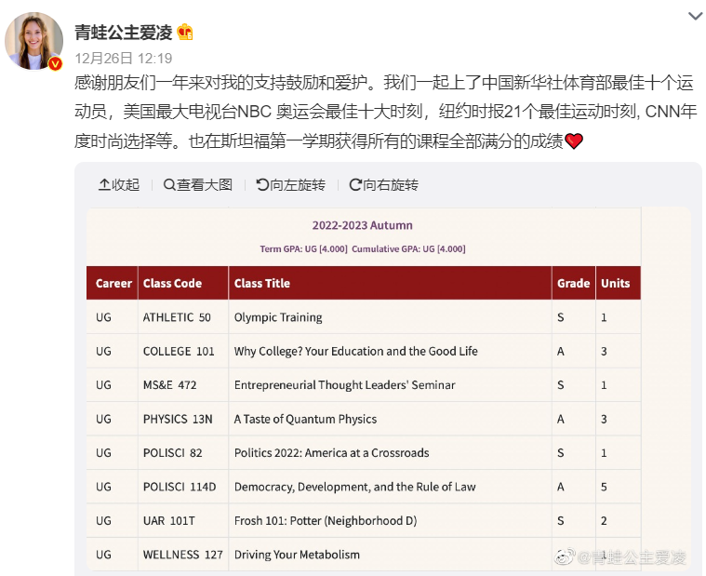Click Entrepreneurial Thought Leaders' Seminar title

tap(345, 385)
